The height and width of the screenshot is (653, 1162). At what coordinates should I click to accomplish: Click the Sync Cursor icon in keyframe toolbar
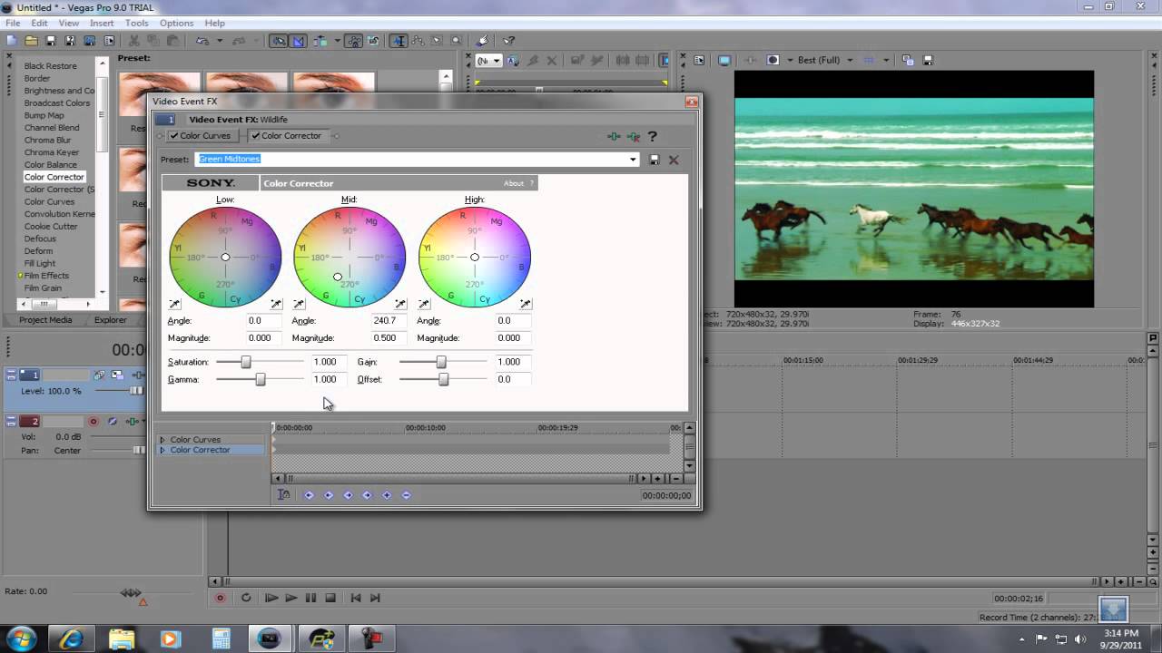pyautogui.click(x=284, y=494)
